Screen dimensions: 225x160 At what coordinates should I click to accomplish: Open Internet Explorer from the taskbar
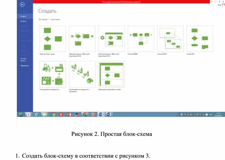[36, 114]
